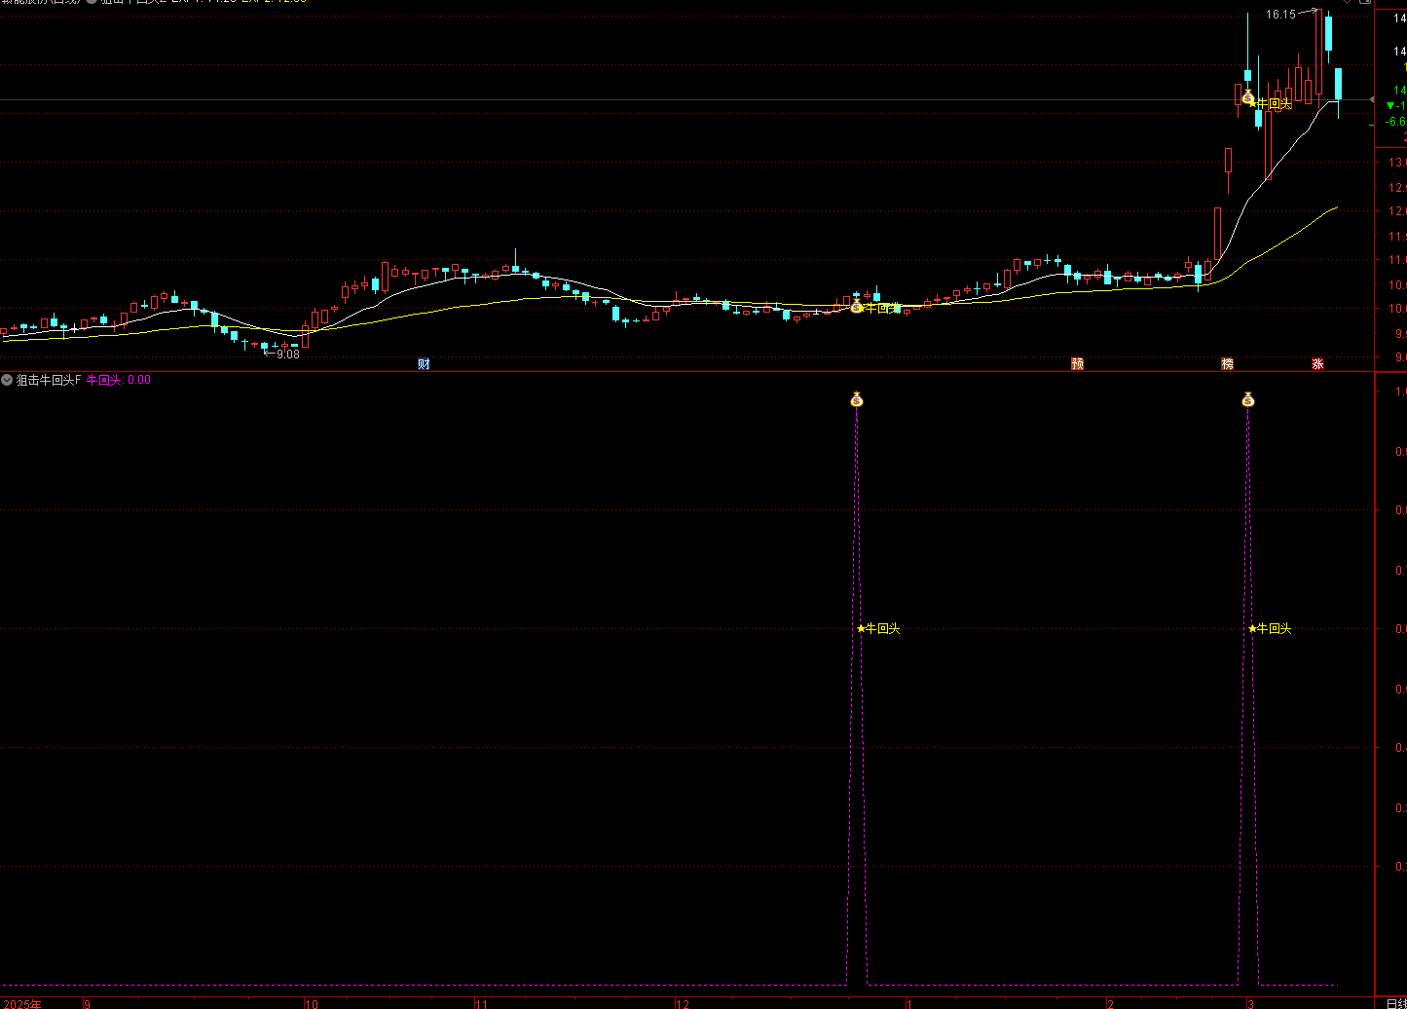Click the gray current-price arrow on price axis
The height and width of the screenshot is (1009, 1407).
point(1371,100)
